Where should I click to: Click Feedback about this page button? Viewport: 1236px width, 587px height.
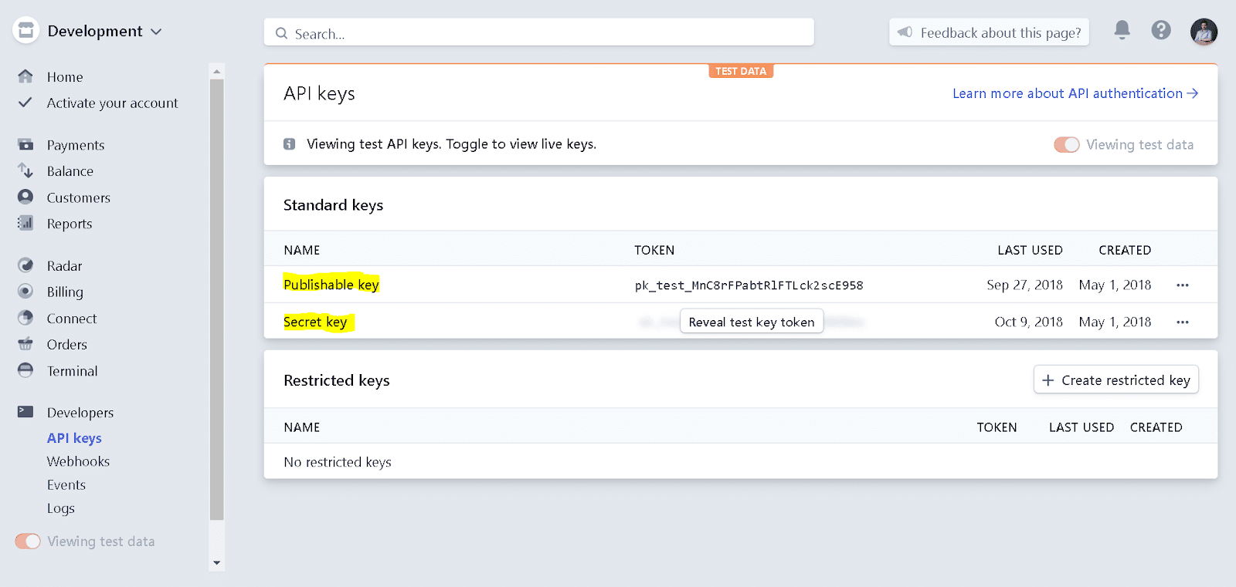tap(989, 32)
